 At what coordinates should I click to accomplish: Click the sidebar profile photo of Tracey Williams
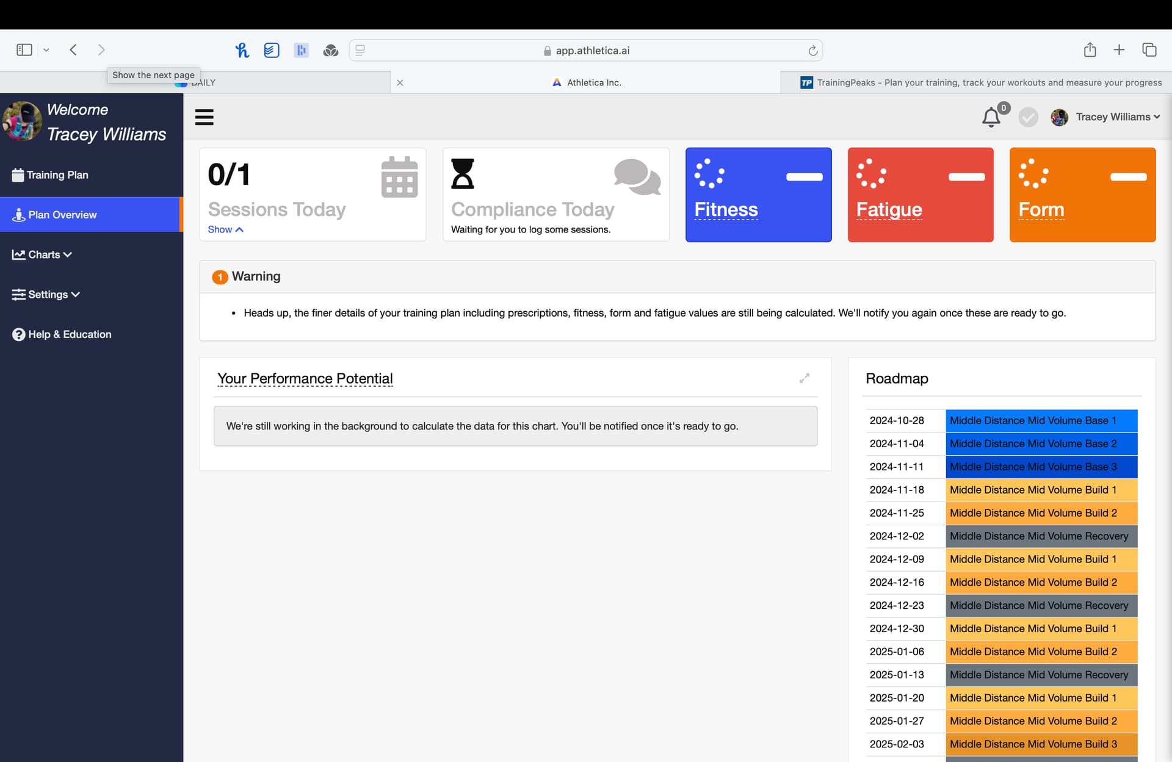pyautogui.click(x=22, y=121)
